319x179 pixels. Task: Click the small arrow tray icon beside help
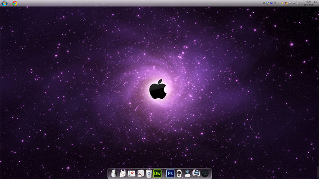275,3
